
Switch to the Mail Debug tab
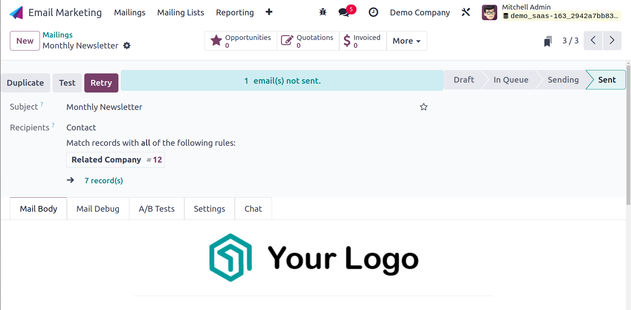[x=98, y=209]
